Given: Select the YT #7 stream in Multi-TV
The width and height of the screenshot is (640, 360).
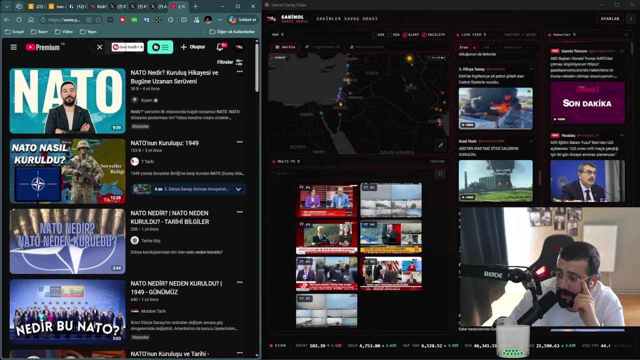Looking at the screenshot, I should (326, 310).
